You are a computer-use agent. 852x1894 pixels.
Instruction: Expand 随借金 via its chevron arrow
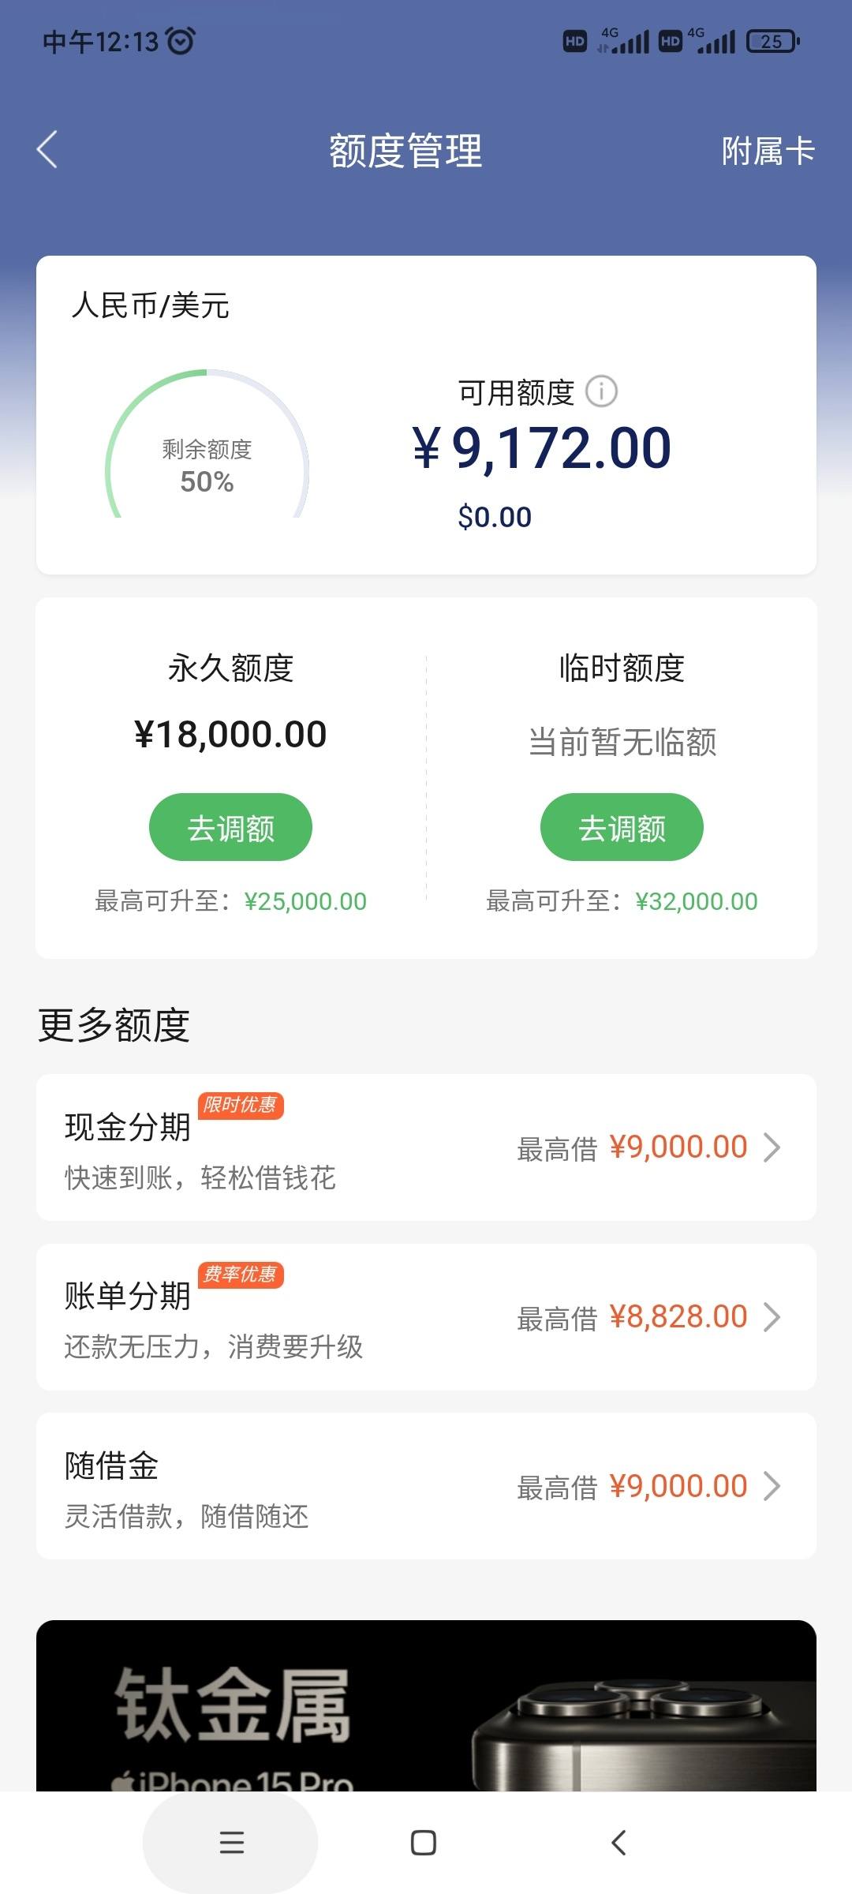tap(772, 1486)
